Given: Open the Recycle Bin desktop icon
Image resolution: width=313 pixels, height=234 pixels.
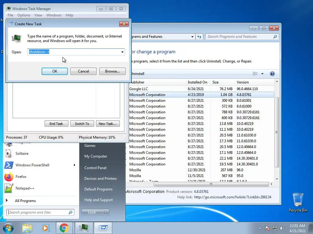Looking at the screenshot, I should click(x=298, y=202).
